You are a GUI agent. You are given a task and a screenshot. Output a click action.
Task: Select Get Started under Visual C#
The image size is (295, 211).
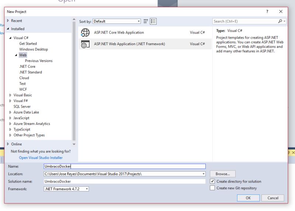28,43
